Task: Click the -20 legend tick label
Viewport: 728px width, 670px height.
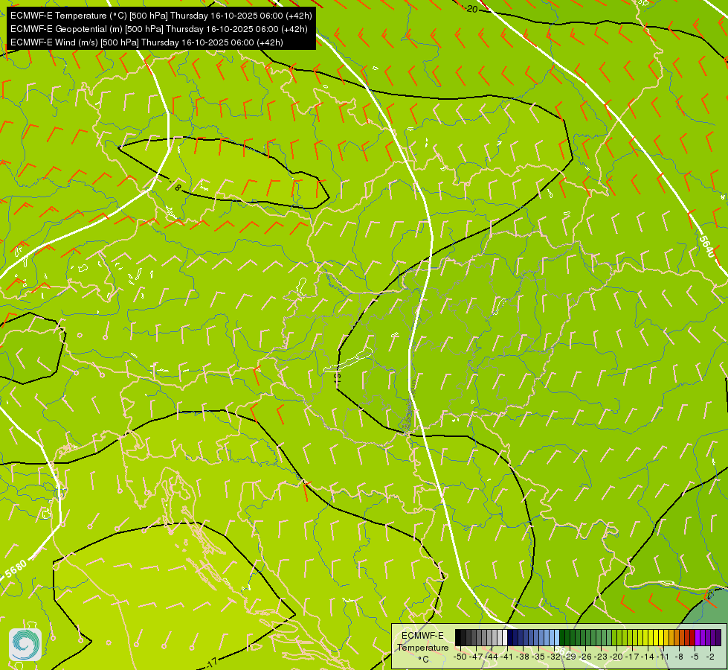Action: click(x=616, y=657)
